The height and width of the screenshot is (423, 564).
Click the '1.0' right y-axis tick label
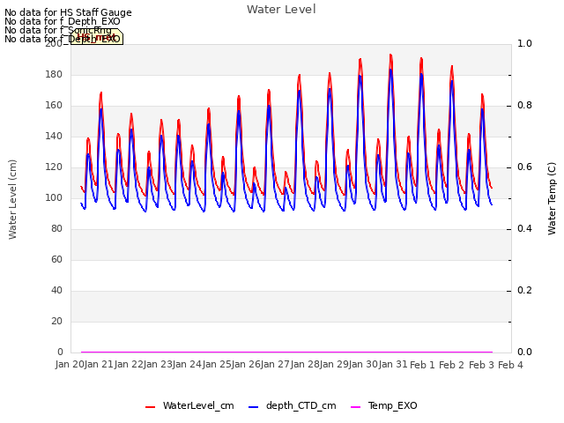[x=525, y=43]
